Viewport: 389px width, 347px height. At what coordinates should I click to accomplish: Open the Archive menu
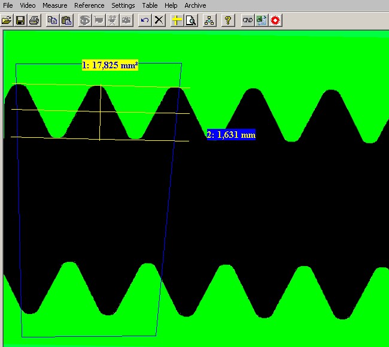(195, 5)
